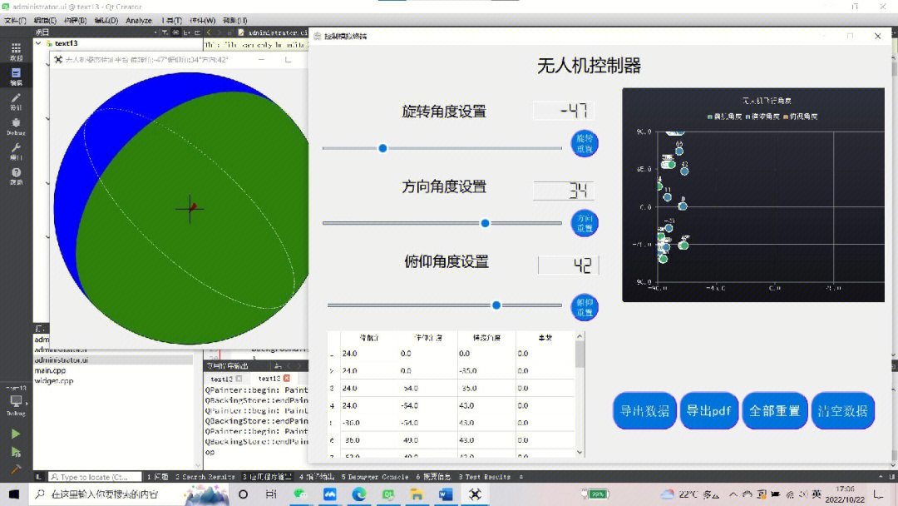Click the 导出数据 export data button
Screen dimensions: 898x506
tap(644, 411)
